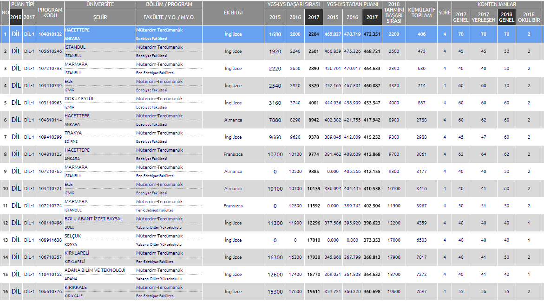Click the SÜRE column header
Screen dimensions: 544x301
pyautogui.click(x=445, y=13)
